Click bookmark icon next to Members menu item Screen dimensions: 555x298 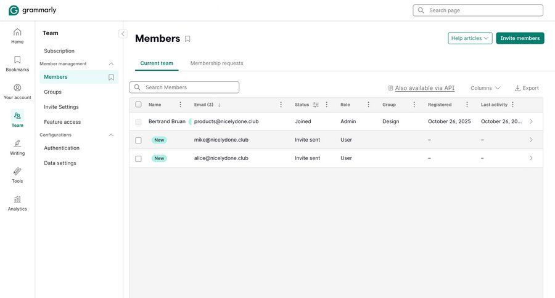click(111, 77)
